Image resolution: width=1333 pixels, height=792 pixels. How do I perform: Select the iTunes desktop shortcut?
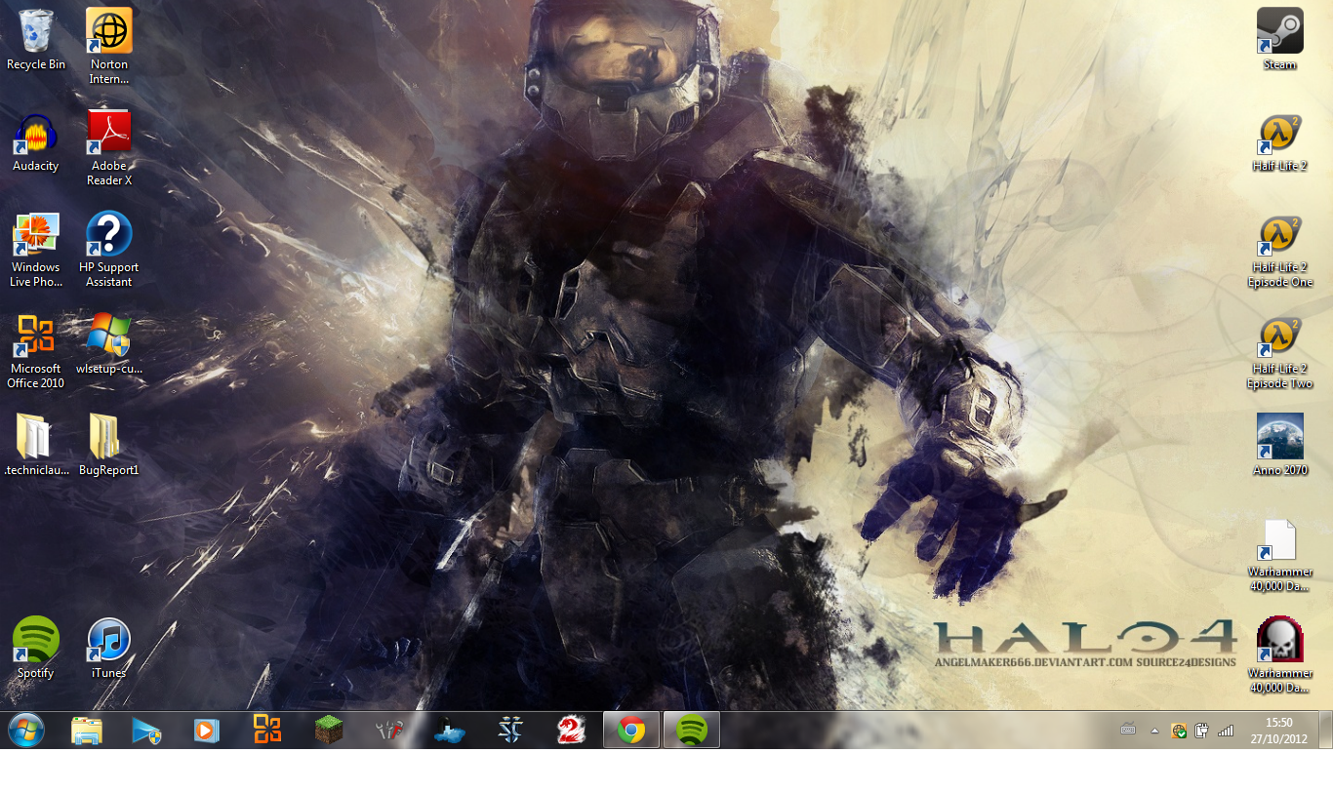pyautogui.click(x=108, y=641)
